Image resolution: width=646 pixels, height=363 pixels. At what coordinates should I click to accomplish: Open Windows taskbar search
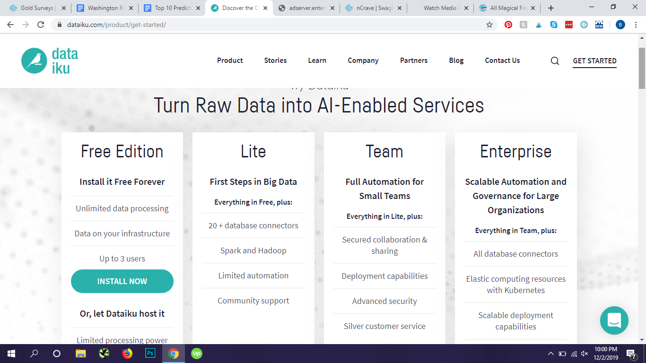pos(34,354)
